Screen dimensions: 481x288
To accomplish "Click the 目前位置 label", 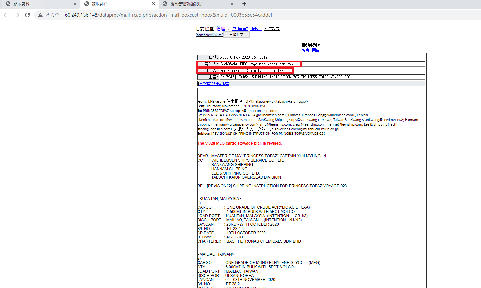I will (205, 29).
